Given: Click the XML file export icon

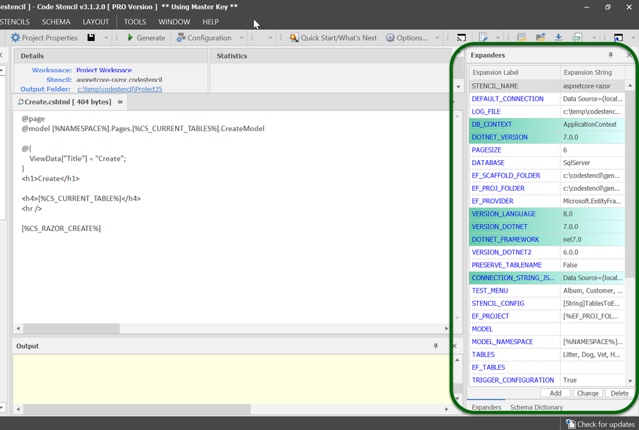Looking at the screenshot, I should pos(576,38).
